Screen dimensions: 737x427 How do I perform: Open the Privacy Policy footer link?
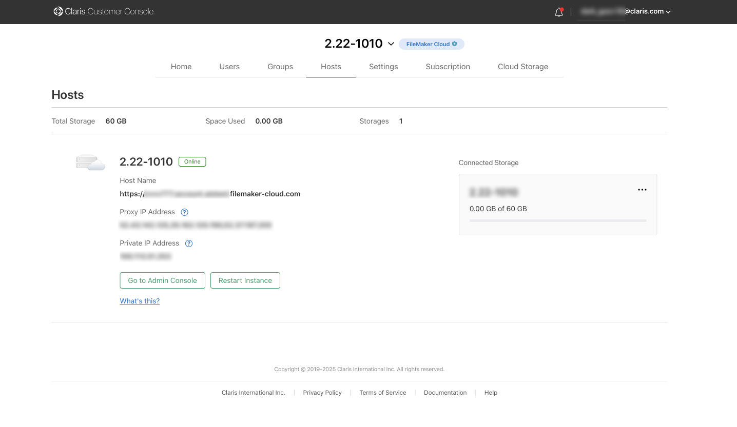322,393
